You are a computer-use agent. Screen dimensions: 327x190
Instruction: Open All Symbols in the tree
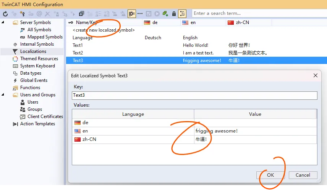click(x=39, y=30)
